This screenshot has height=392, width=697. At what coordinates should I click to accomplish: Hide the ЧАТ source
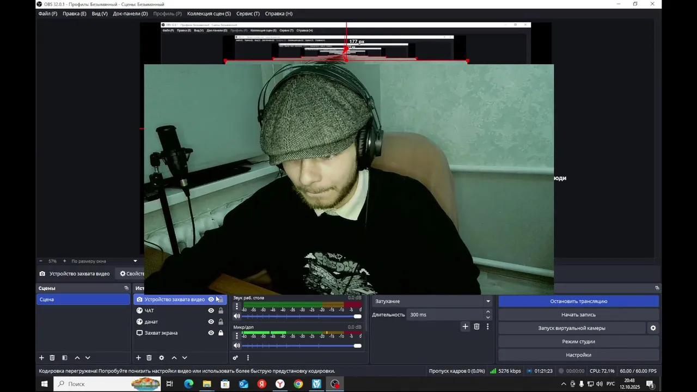211,310
